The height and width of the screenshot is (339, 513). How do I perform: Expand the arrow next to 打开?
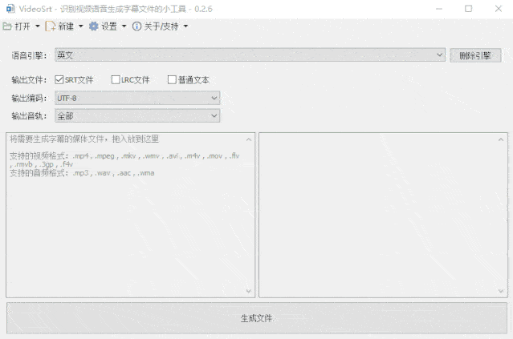37,26
